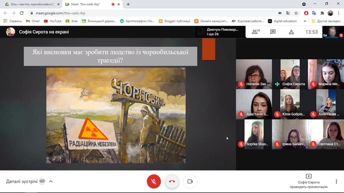Select Юлія Бобрів... video tile
The width and height of the screenshot is (344, 193).
[290, 104]
